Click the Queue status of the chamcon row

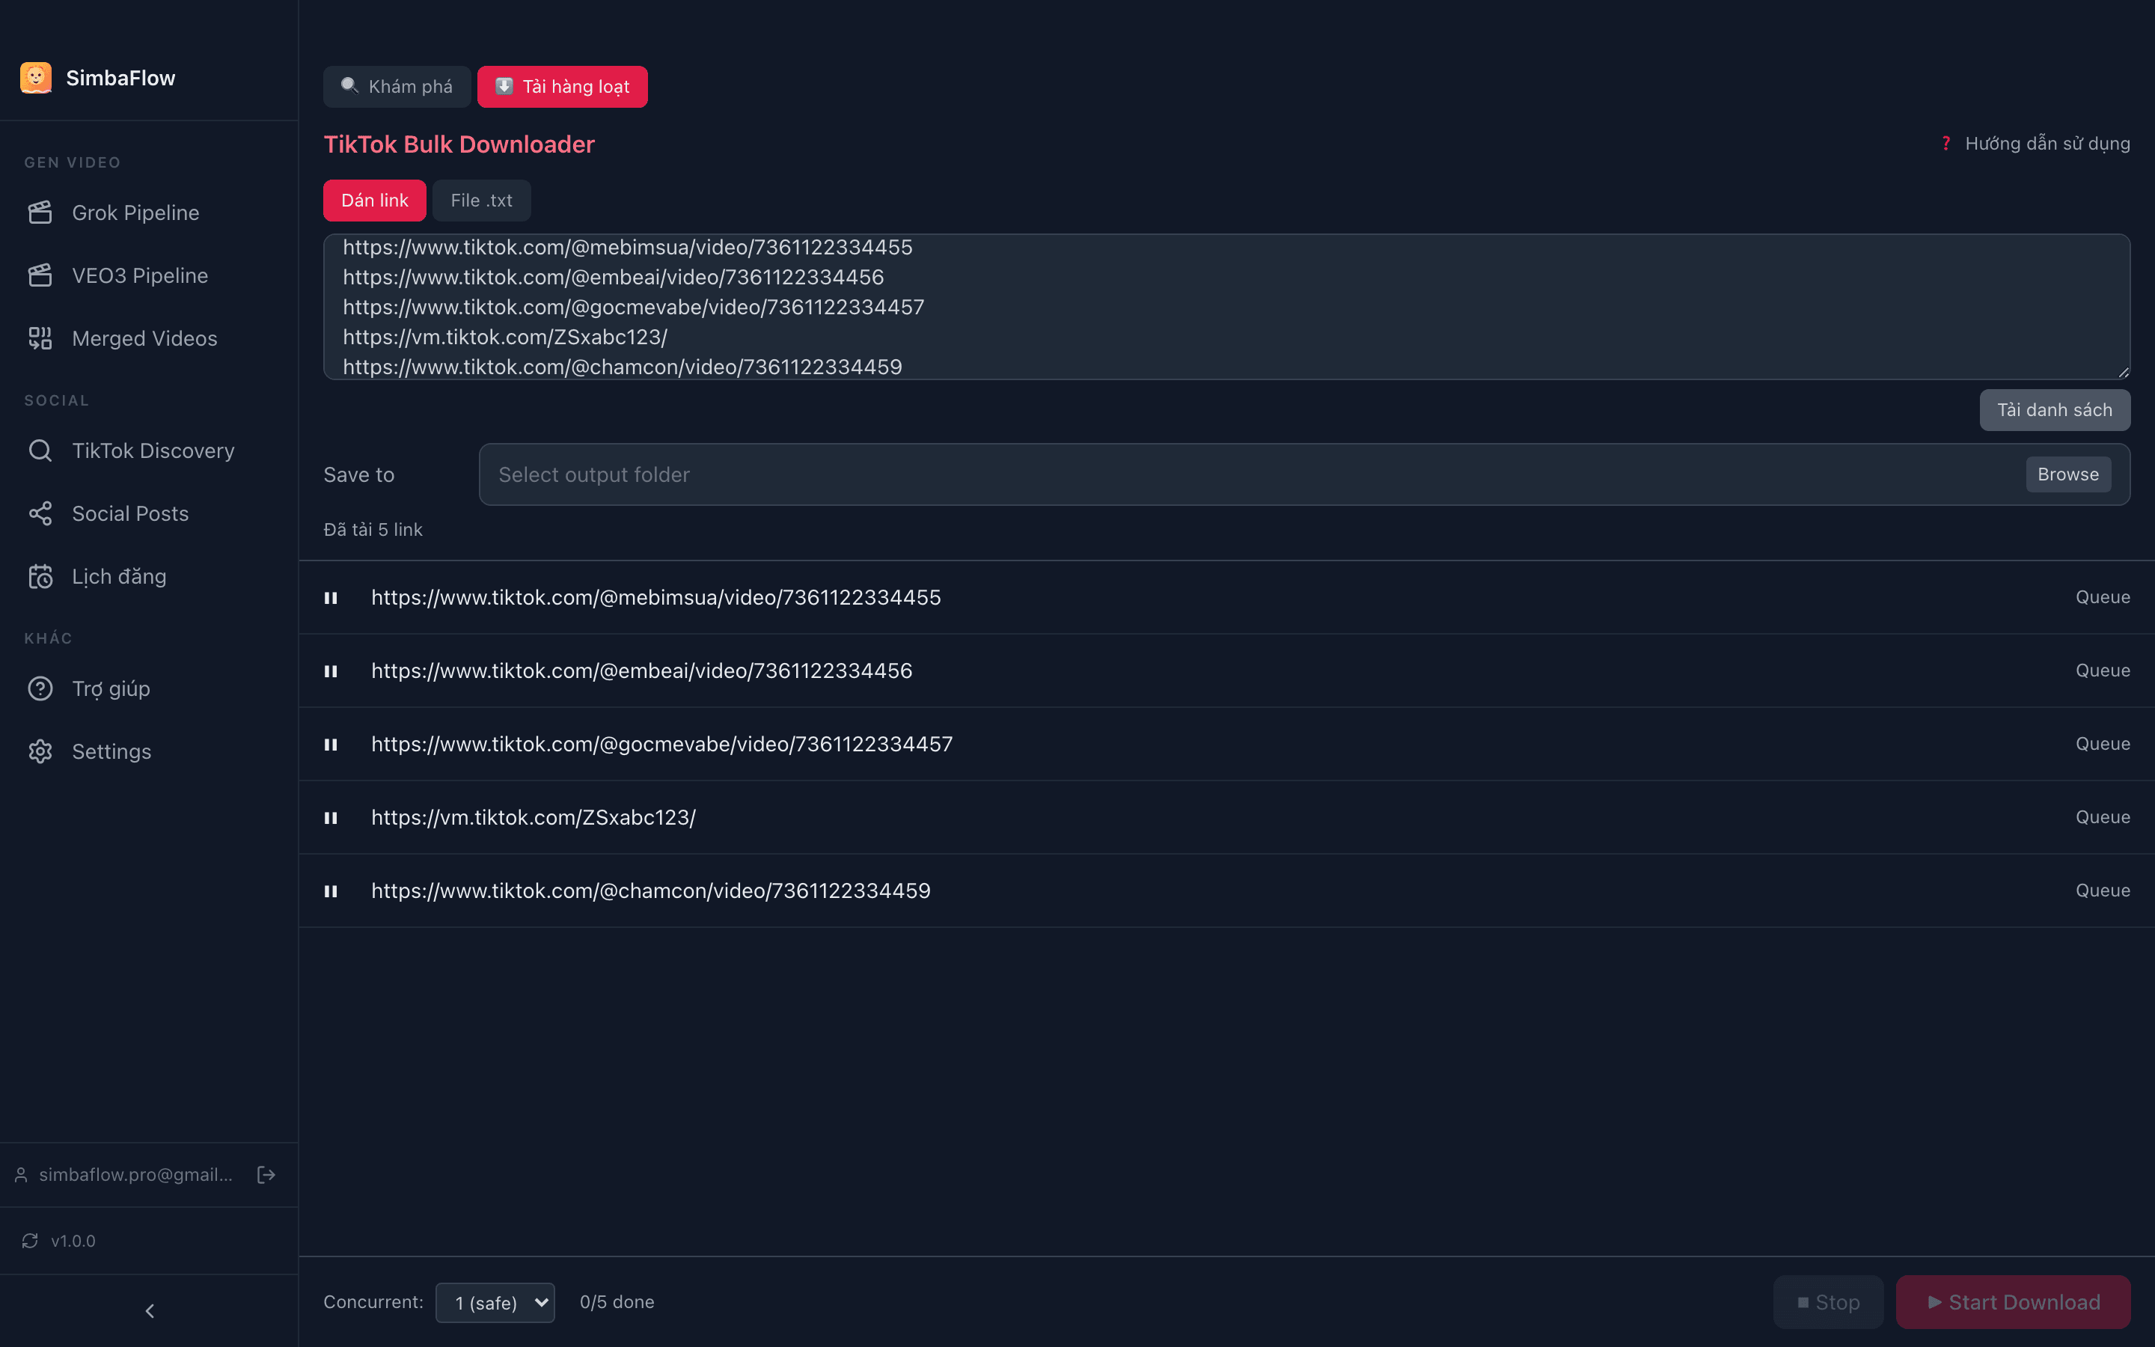click(2103, 891)
